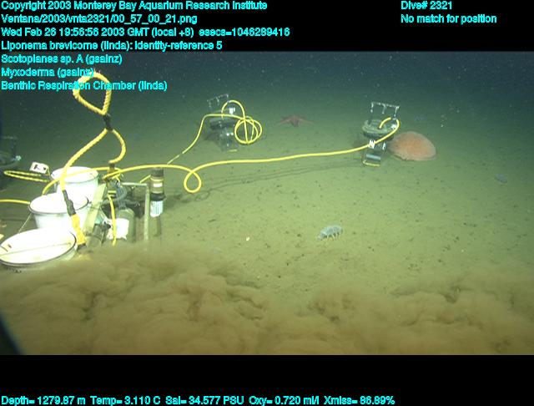534x406 pixels.
Task: Click the 'Liponema brevicorne (linda)' annotation
Action: click(x=67, y=45)
